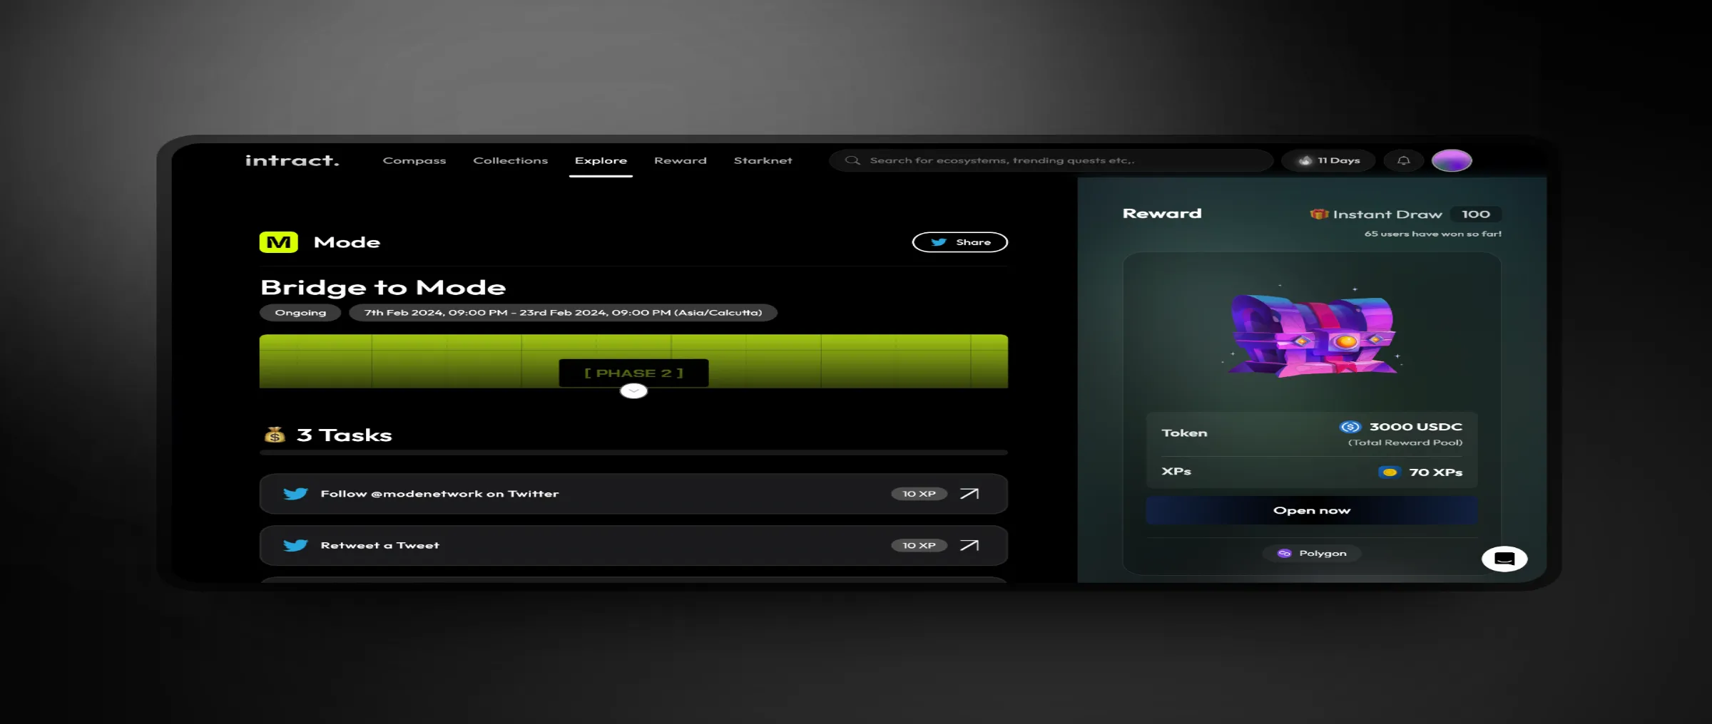Image resolution: width=1712 pixels, height=724 pixels.
Task: Open the notifications bell
Action: tap(1403, 160)
